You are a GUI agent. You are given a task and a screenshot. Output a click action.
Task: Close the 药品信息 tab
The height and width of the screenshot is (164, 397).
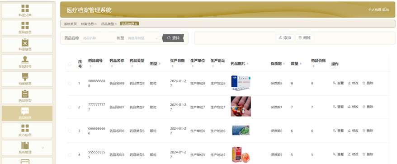point(136,24)
